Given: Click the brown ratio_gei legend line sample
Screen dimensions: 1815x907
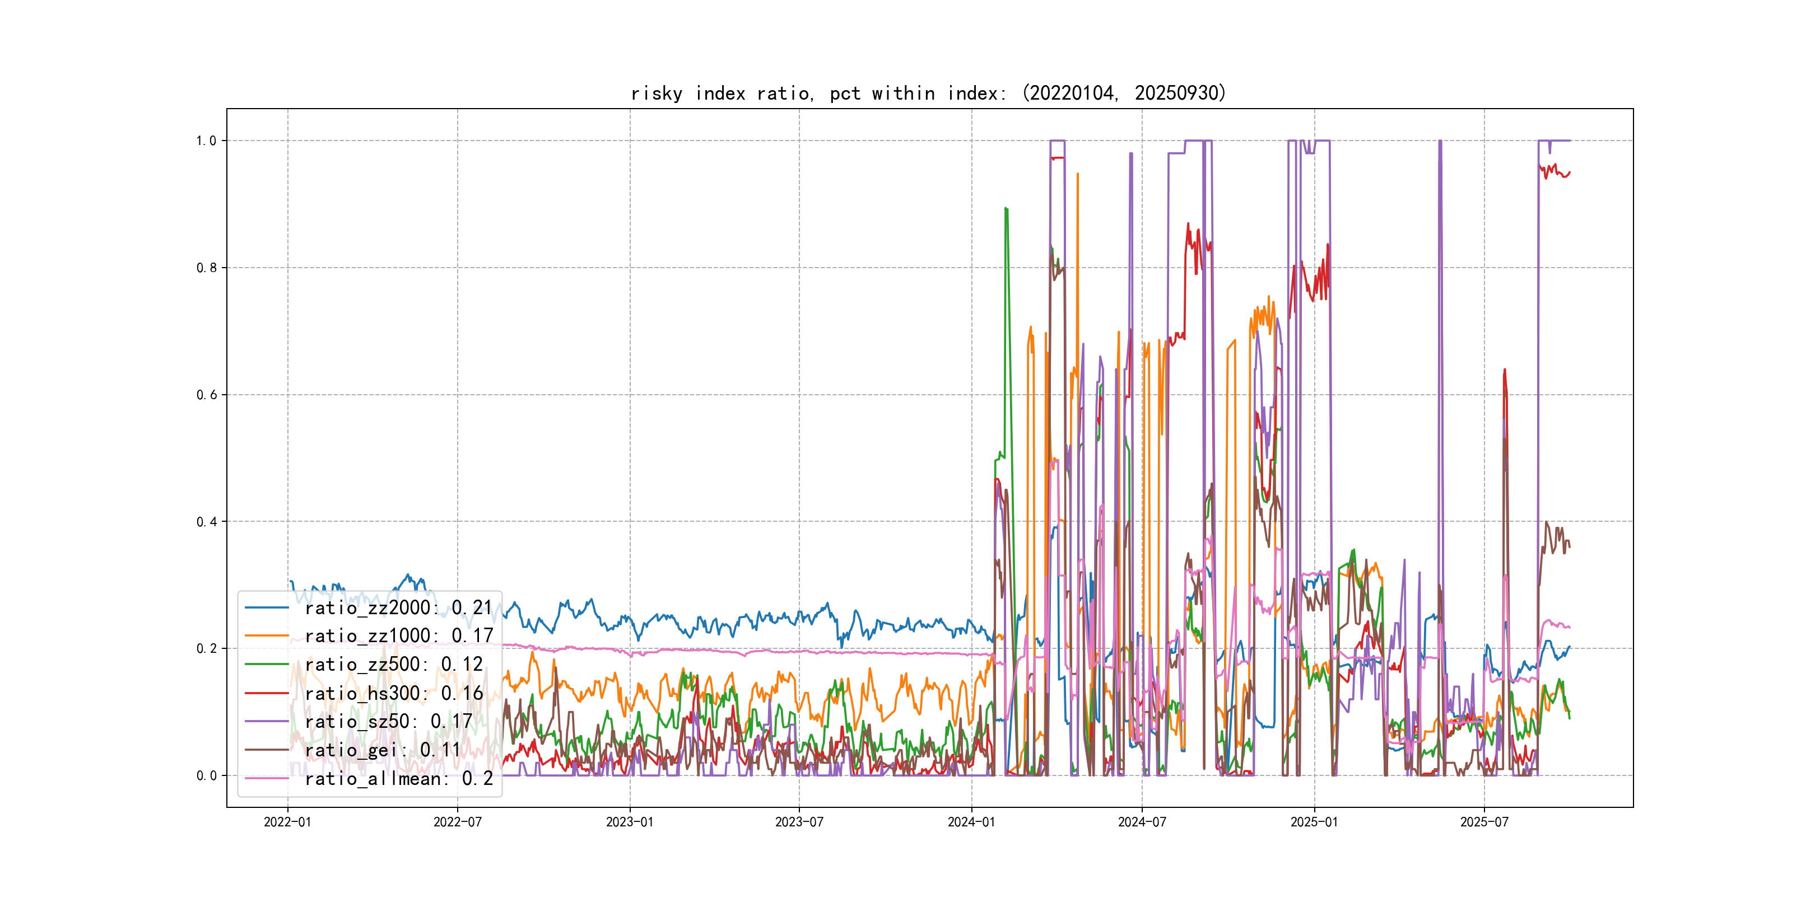Looking at the screenshot, I should (x=266, y=750).
